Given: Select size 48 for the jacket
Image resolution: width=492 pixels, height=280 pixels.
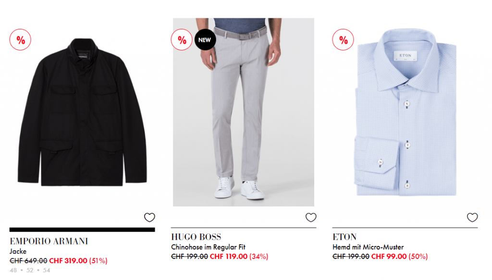Looking at the screenshot, I should pyautogui.click(x=13, y=270).
